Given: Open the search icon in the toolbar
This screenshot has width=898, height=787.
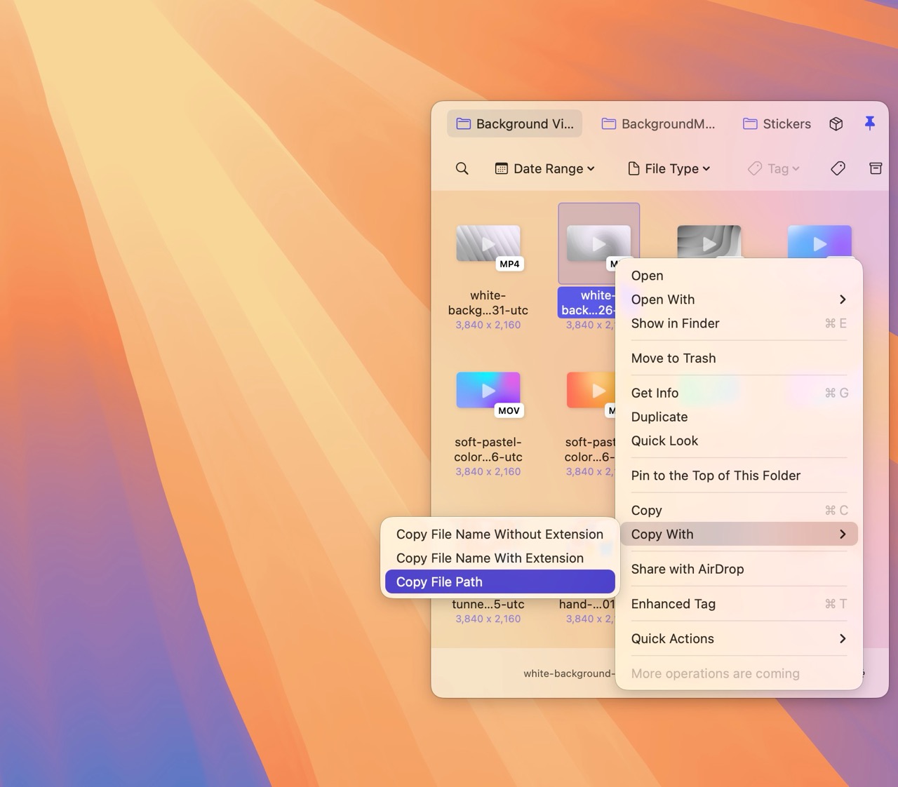Looking at the screenshot, I should coord(462,168).
